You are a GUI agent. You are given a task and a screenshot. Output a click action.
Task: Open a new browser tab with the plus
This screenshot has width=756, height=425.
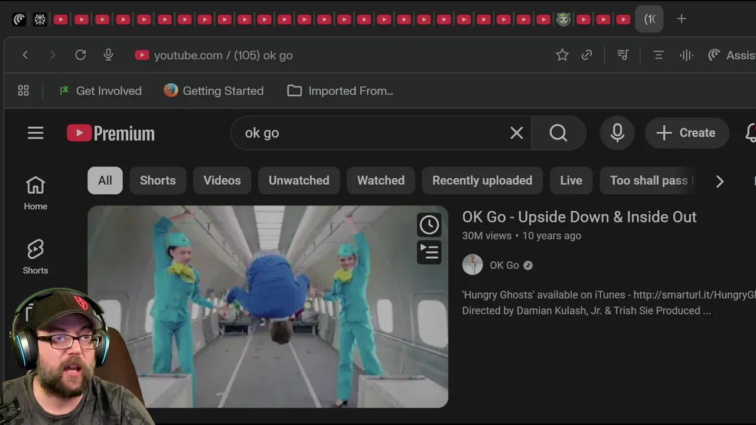click(682, 19)
